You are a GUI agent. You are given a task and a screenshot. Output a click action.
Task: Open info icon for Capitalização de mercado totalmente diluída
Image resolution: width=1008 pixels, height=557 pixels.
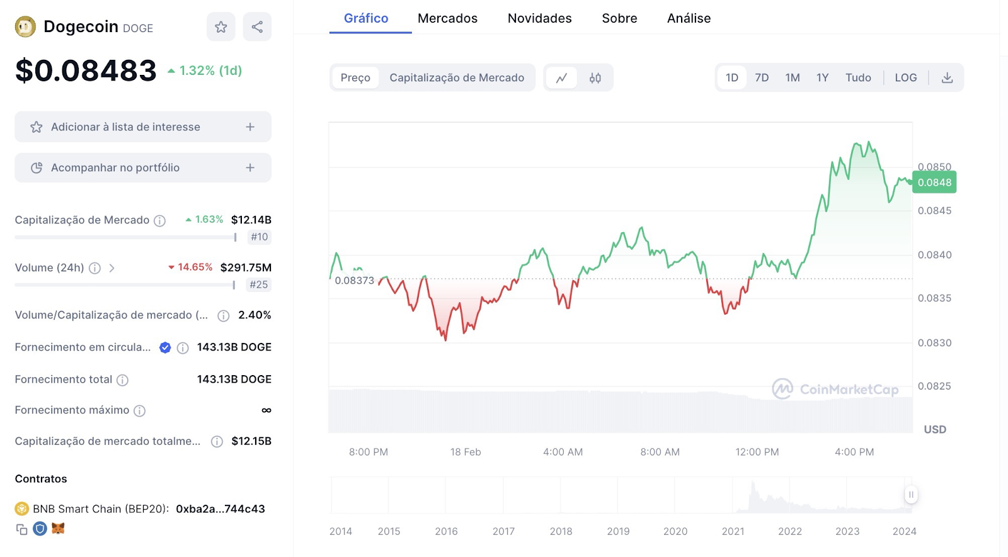coord(217,442)
